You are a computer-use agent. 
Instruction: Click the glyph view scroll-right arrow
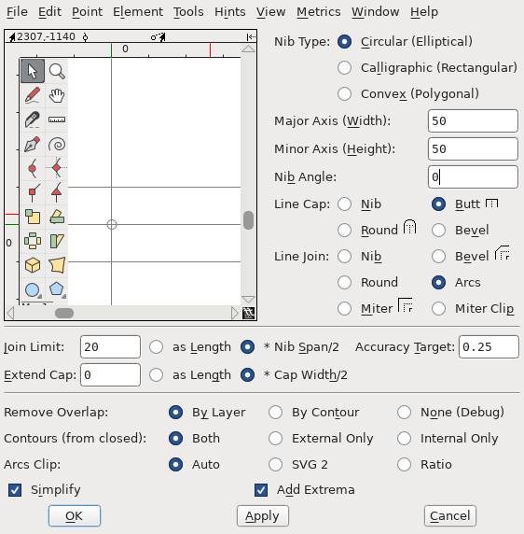(234, 313)
